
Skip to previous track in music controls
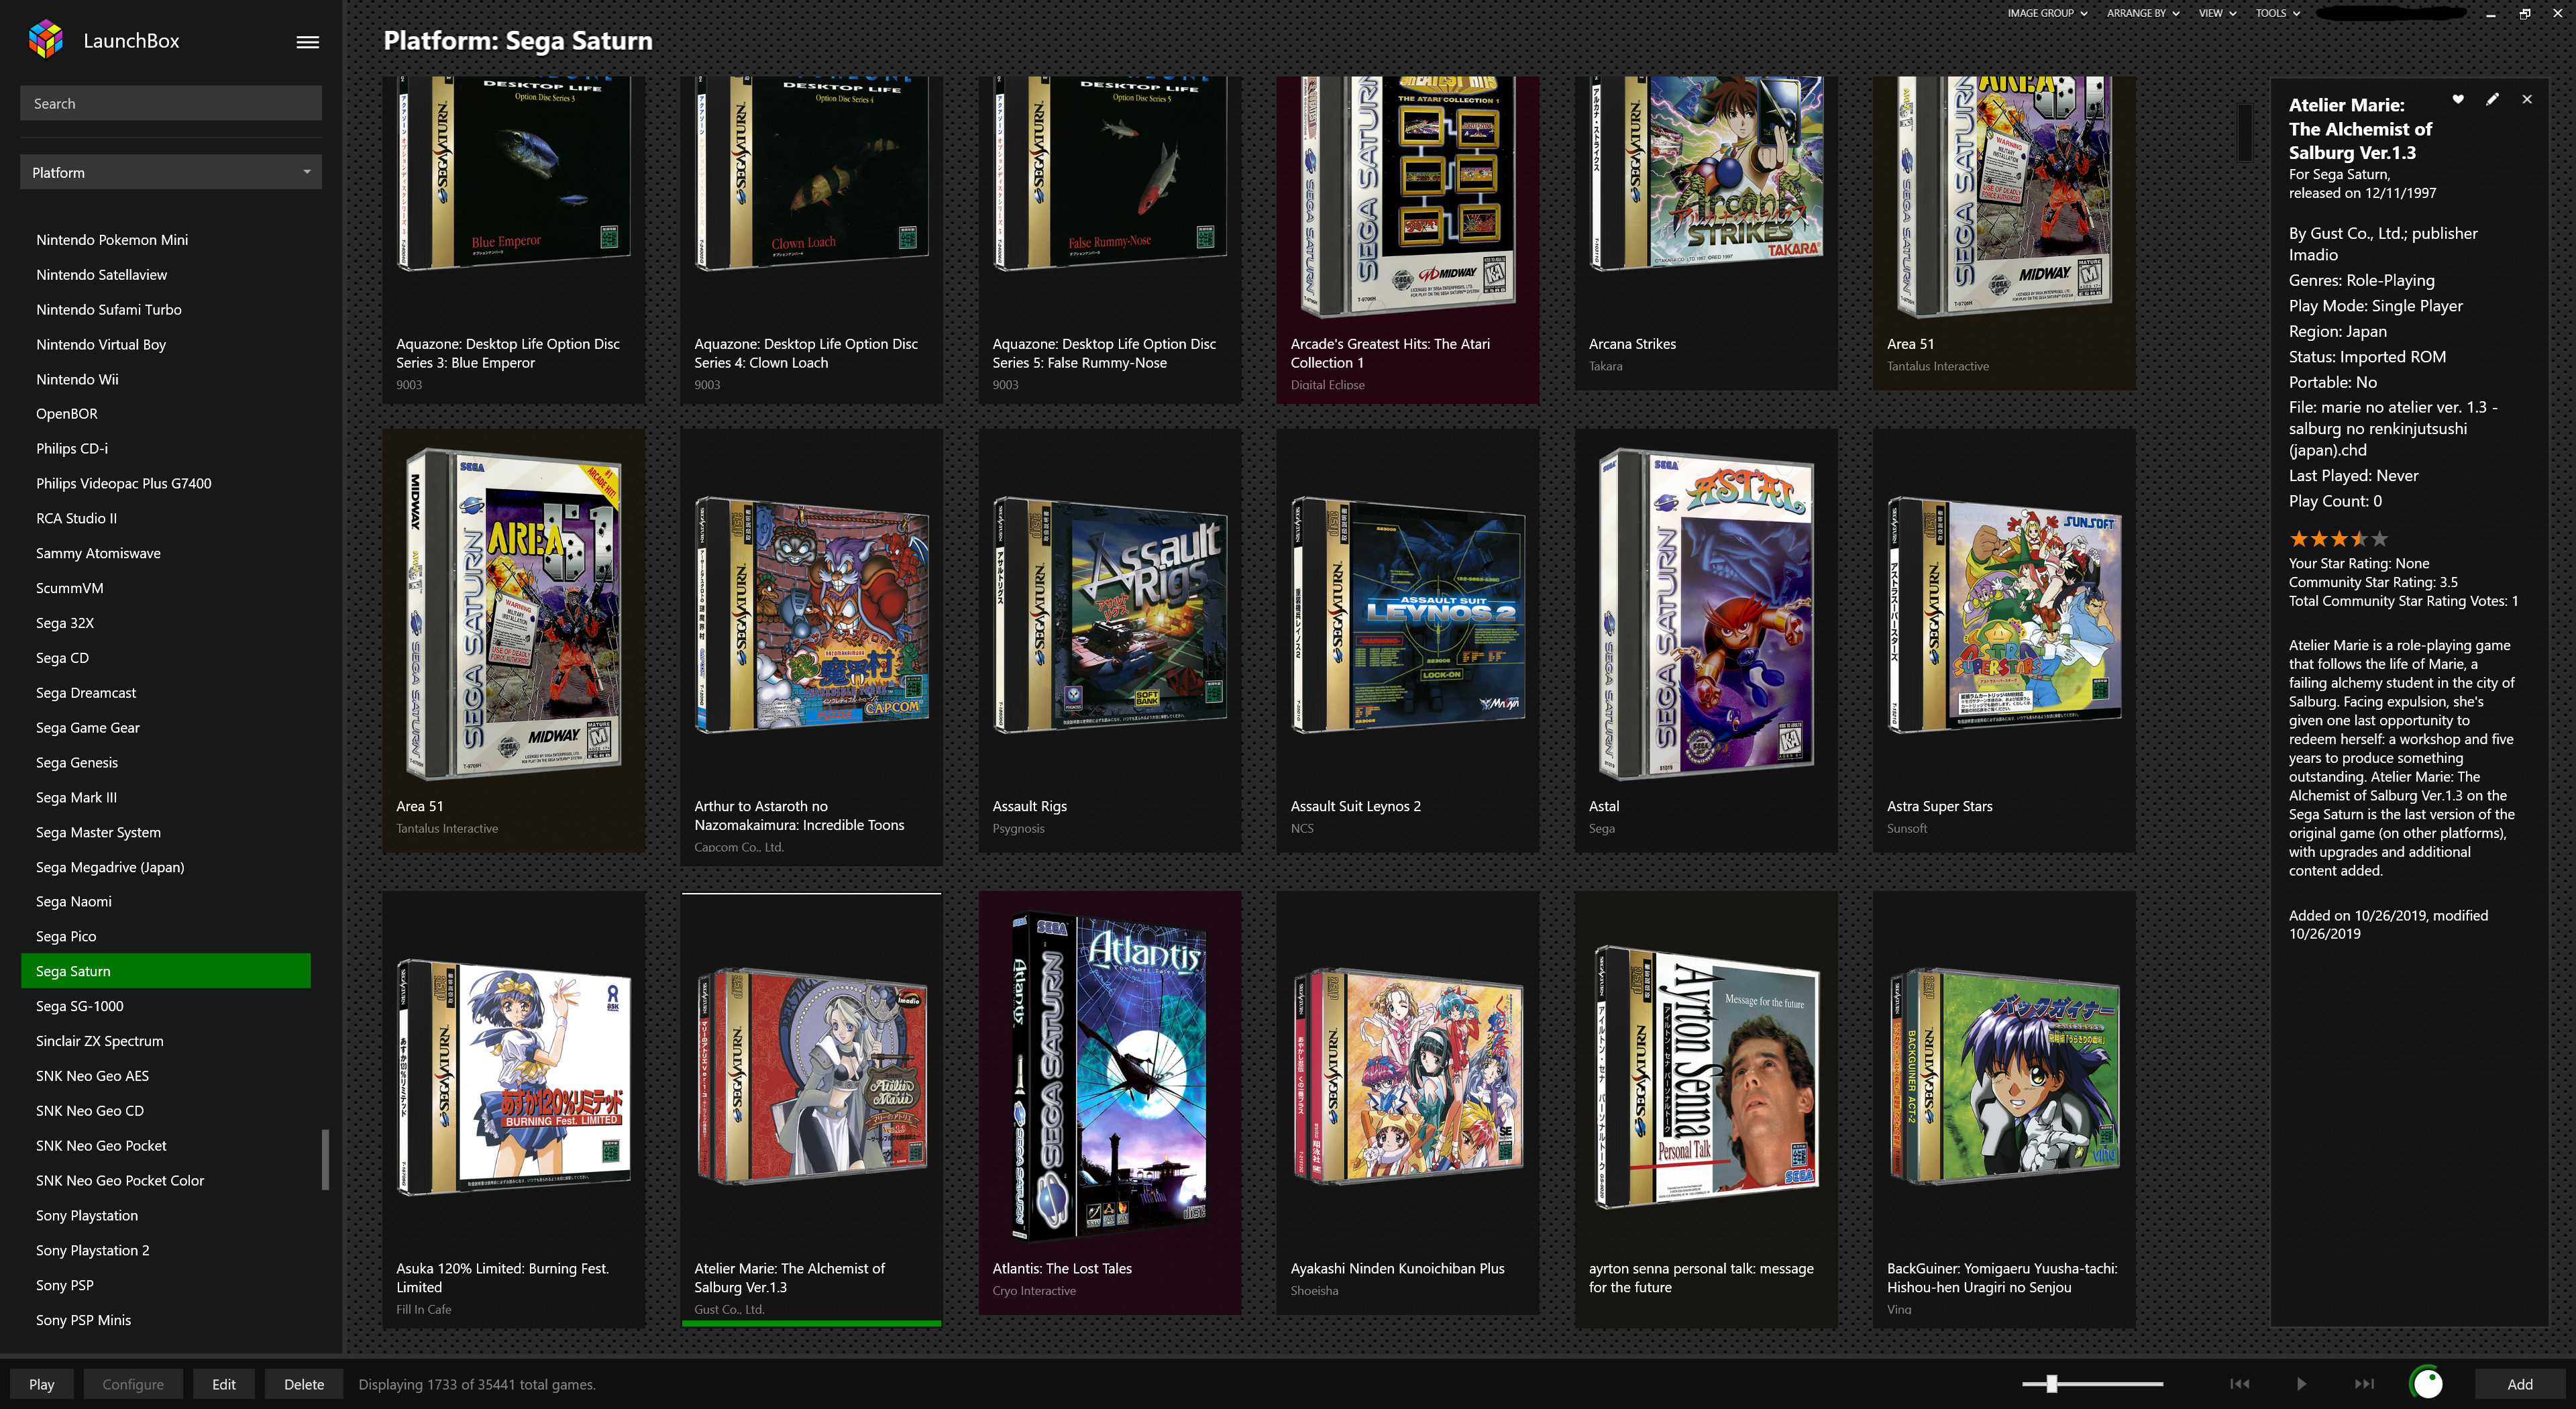2240,1384
